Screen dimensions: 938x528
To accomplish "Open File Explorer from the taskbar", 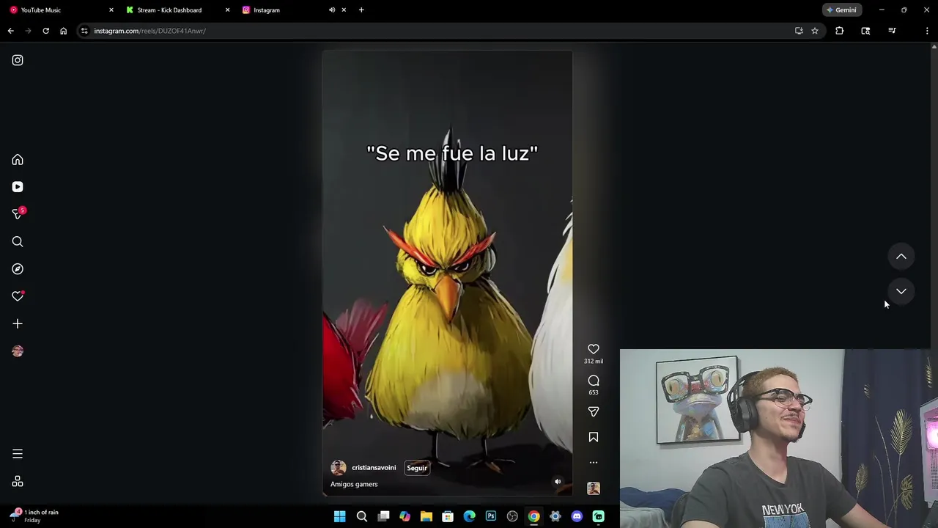I will tap(426, 516).
